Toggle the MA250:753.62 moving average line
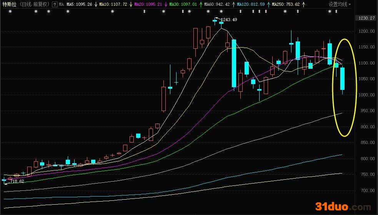378x215 pixels. pos(285,5)
